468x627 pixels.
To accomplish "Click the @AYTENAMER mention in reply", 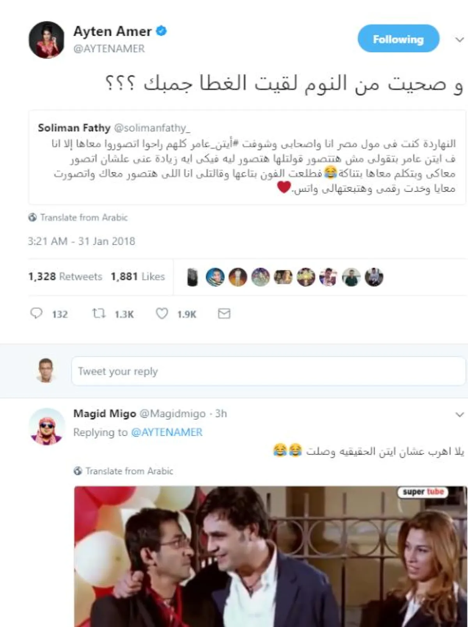I will coord(167,432).
